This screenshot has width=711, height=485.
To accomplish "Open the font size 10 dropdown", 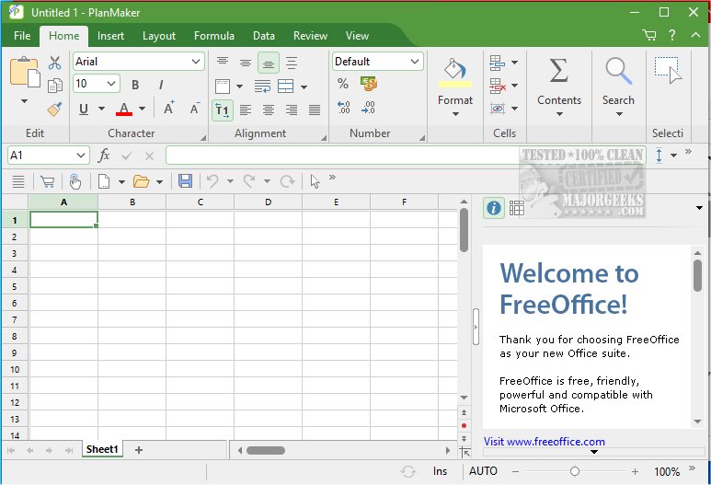I will point(111,84).
